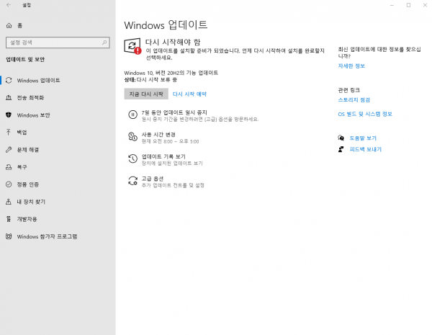This screenshot has height=335, width=432.
Task: Click the 피드백 보내기 person icon
Action: pos(341,149)
